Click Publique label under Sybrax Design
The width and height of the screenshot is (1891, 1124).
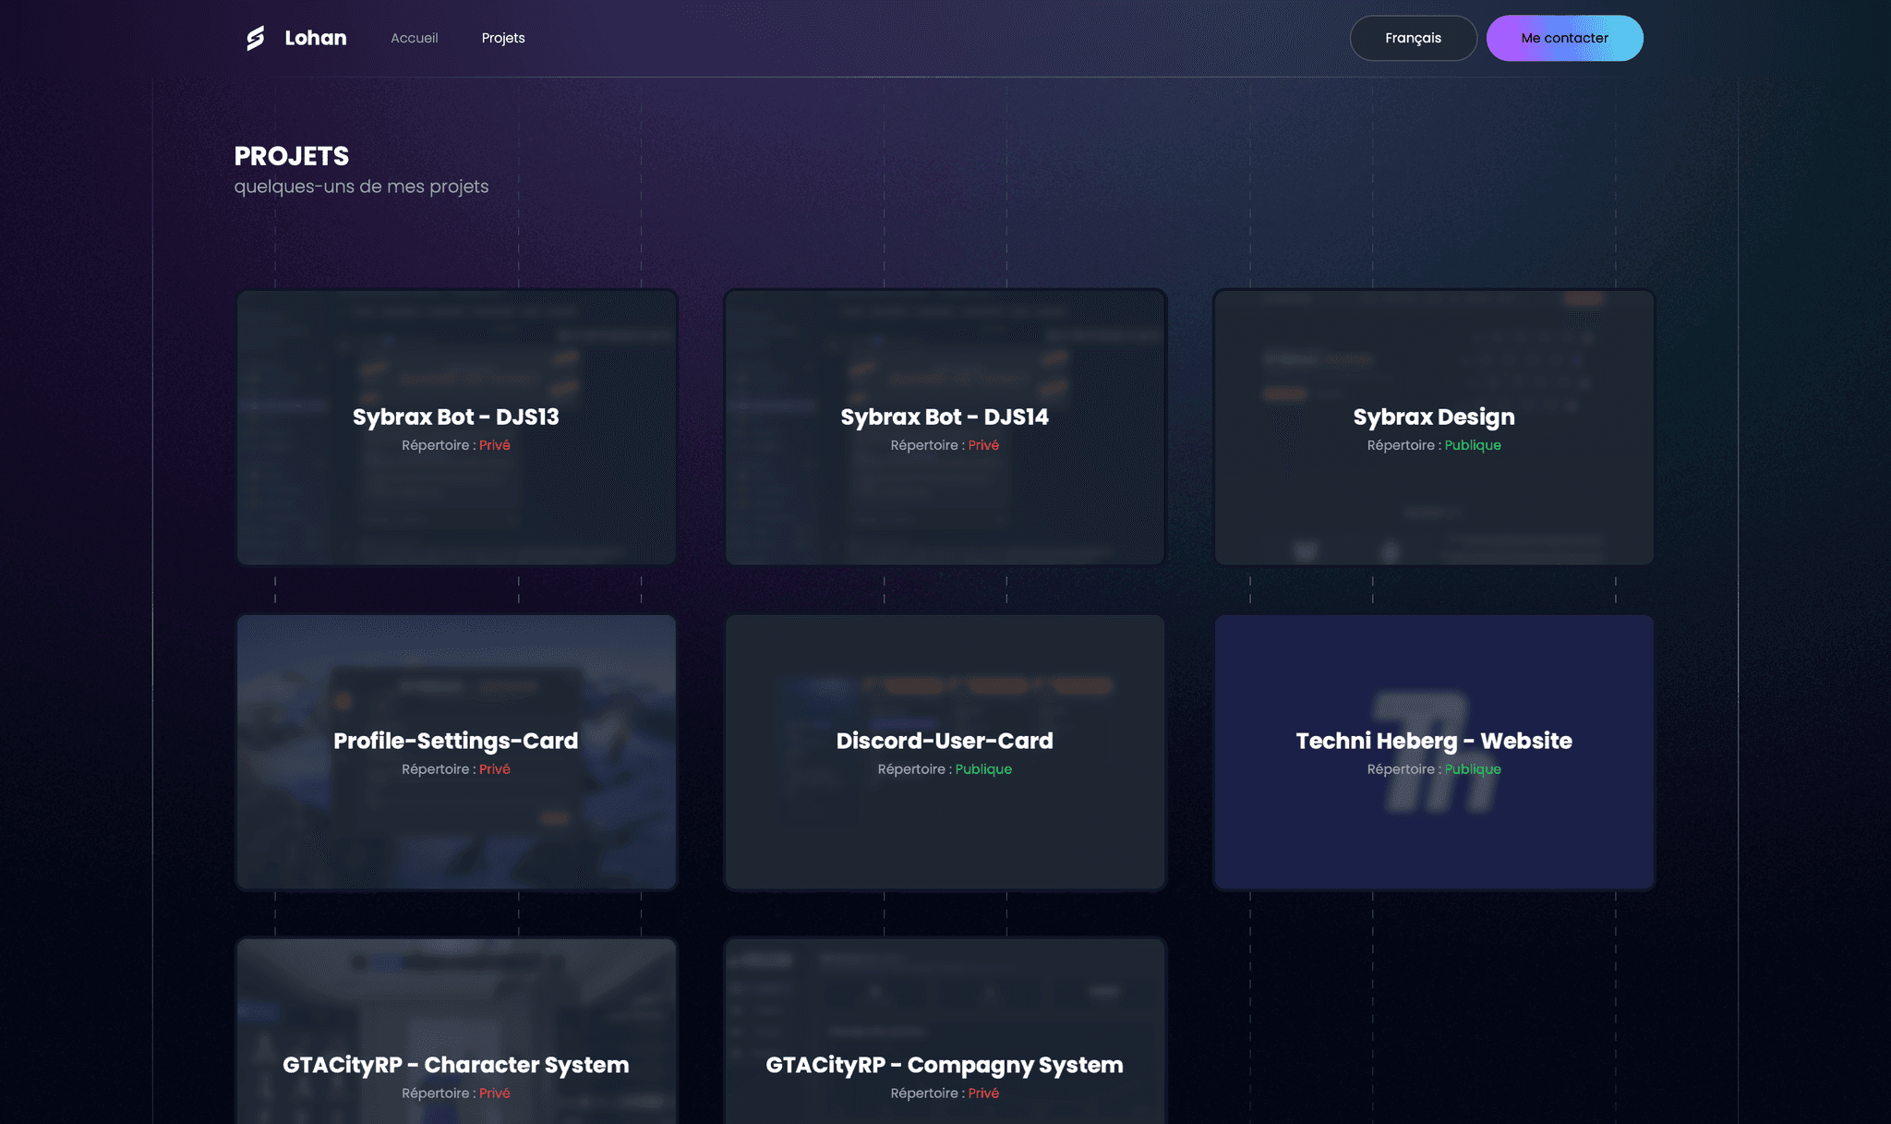coord(1473,445)
